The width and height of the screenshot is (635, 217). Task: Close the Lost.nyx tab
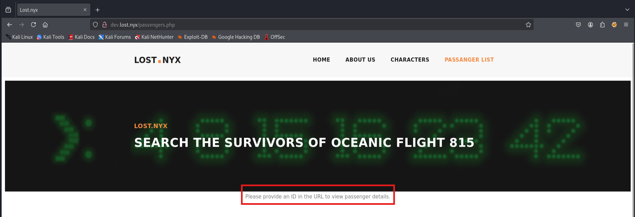click(x=85, y=10)
